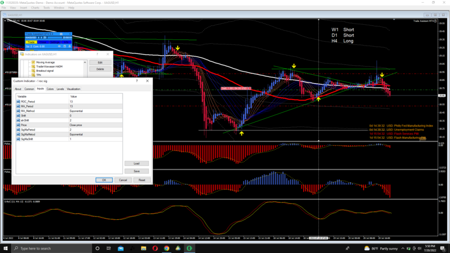Open the Price 'Close price' value dropdown
The image size is (450, 253).
point(96,125)
